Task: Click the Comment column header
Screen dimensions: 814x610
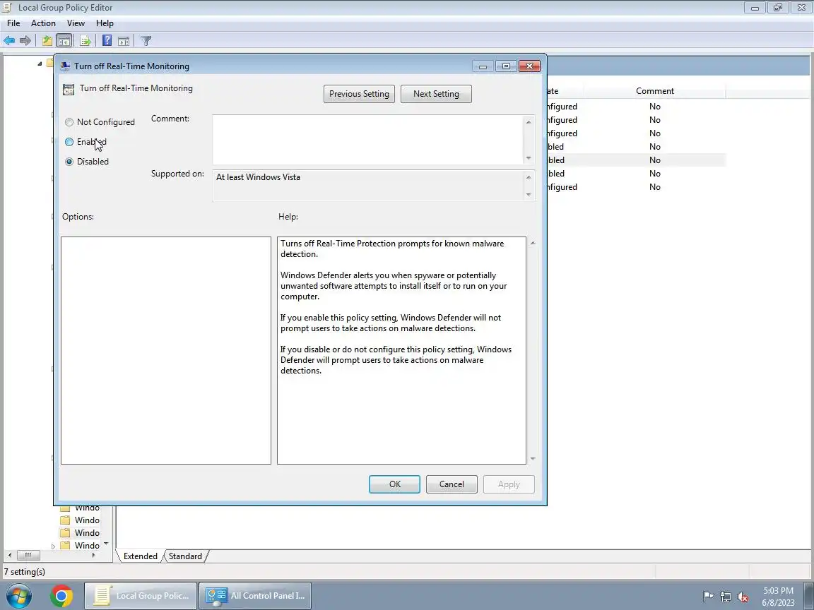Action: pos(654,91)
